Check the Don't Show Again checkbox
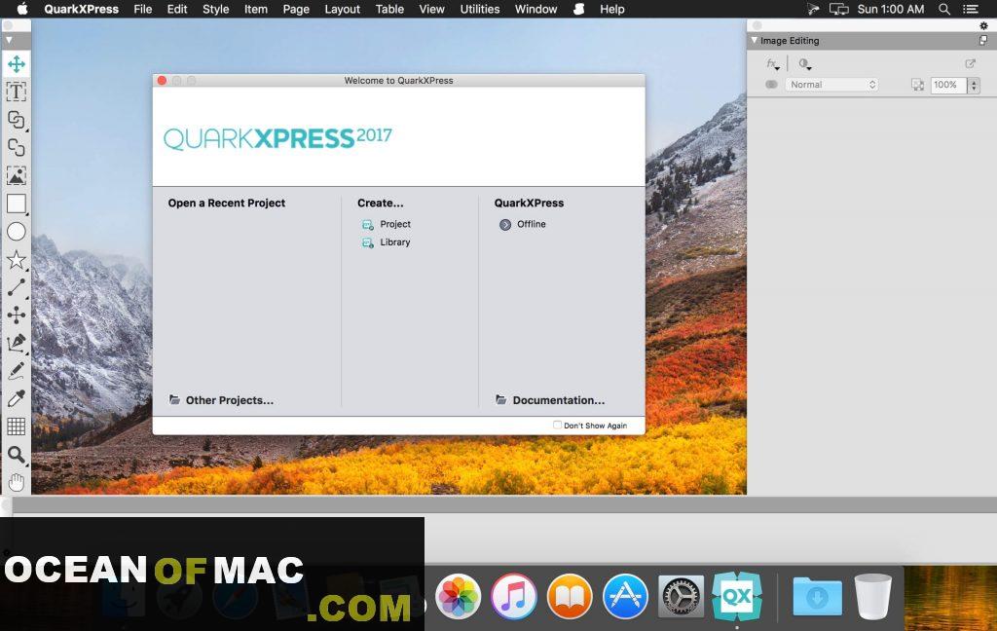This screenshot has width=997, height=631. [x=557, y=425]
